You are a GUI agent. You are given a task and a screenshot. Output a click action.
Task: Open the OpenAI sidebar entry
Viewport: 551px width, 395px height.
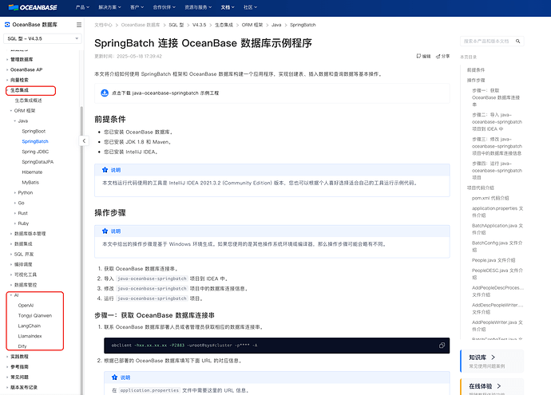(26, 305)
